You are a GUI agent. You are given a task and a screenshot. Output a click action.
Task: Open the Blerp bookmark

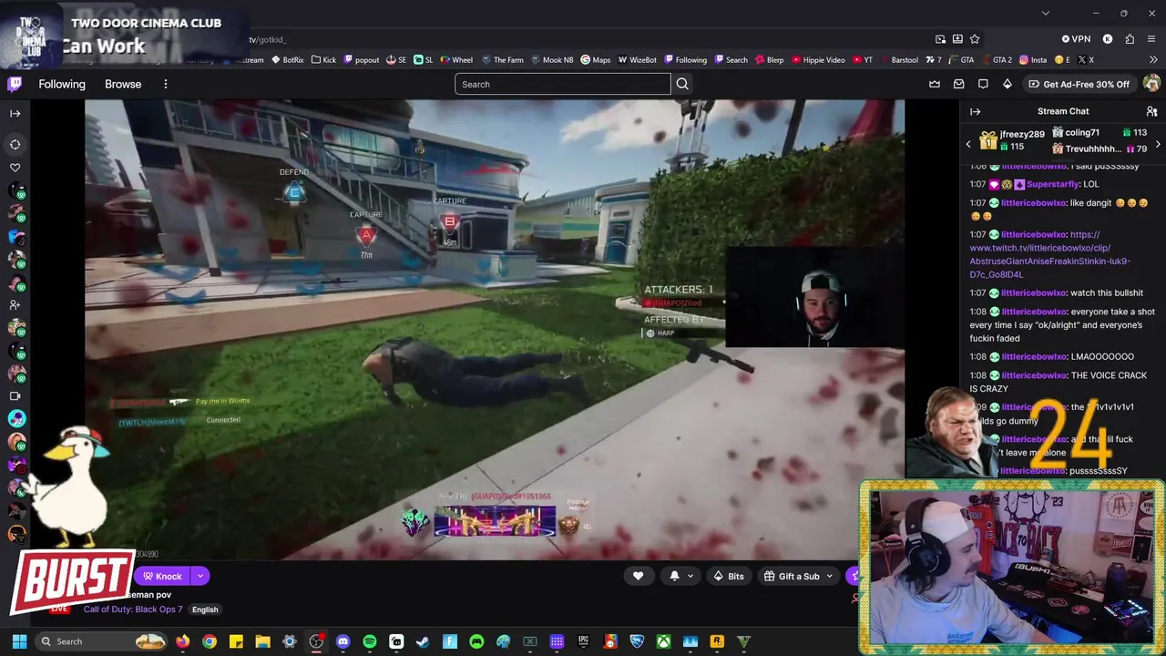tap(769, 60)
